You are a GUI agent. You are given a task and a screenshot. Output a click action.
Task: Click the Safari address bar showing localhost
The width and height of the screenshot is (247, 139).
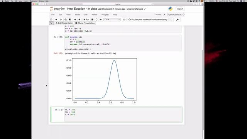pos(118,4)
